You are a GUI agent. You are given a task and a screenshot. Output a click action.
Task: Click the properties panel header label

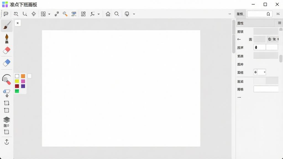pyautogui.click(x=240, y=23)
